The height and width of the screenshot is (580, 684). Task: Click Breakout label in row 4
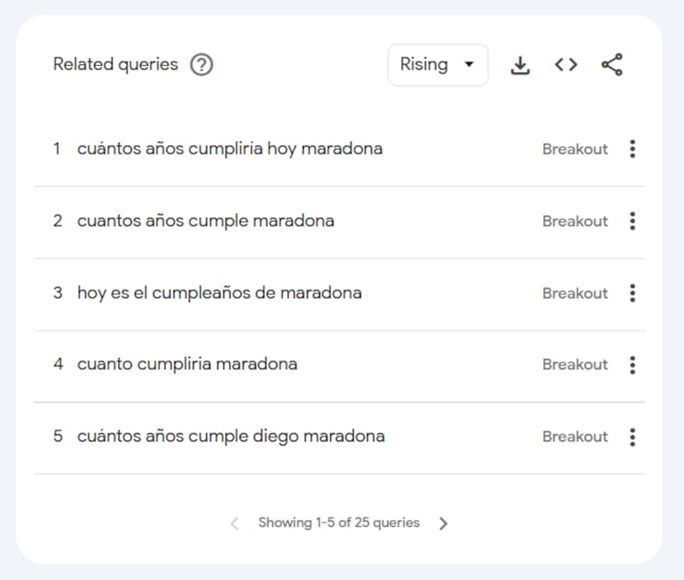[x=575, y=364]
